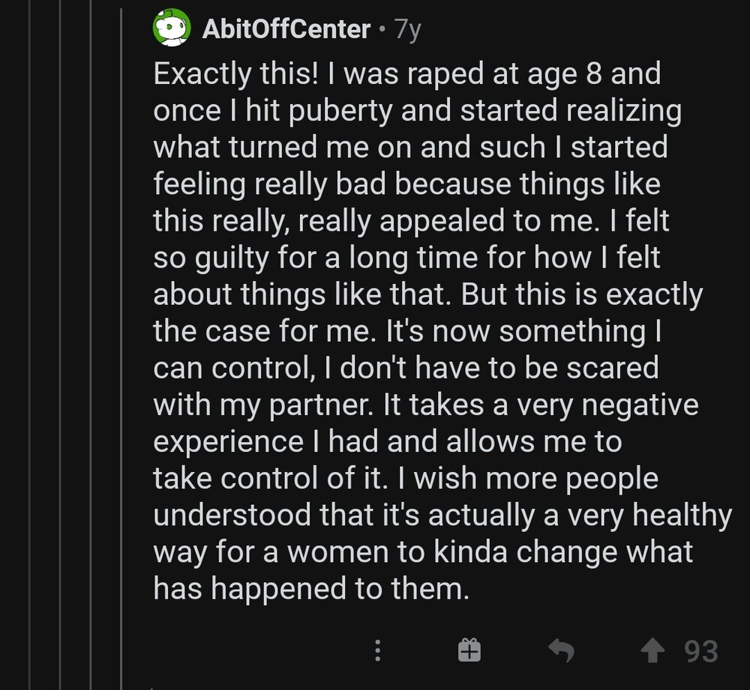
Task: Click the final line "has happened to them."
Action: point(310,589)
